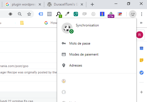
Task: Open the red download arrow extension
Action: click(x=120, y=14)
